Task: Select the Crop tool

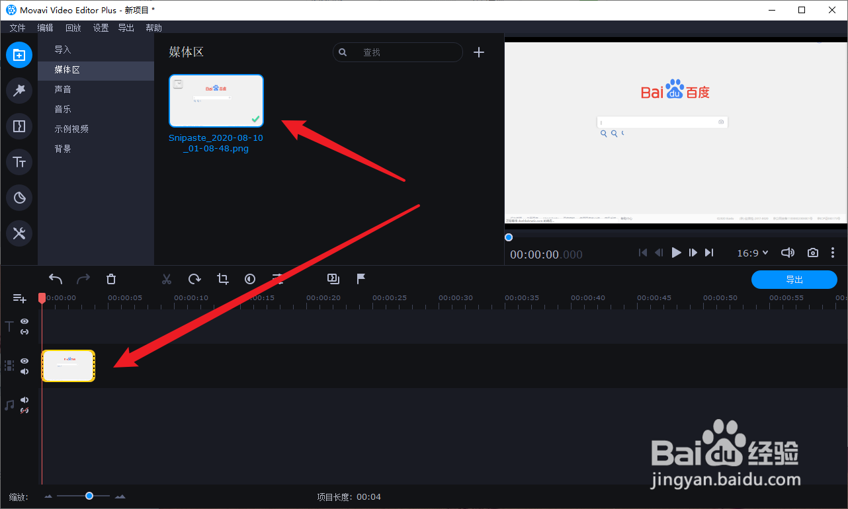Action: (x=223, y=279)
